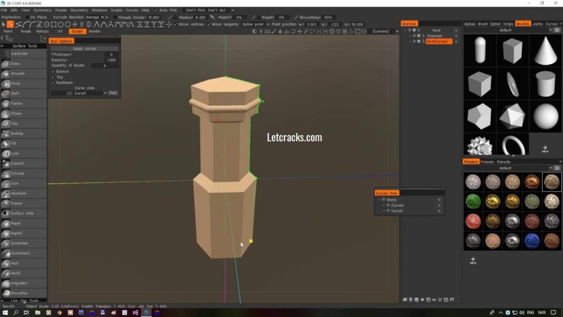
Task: Open the Curves menu
Action: tap(132, 10)
